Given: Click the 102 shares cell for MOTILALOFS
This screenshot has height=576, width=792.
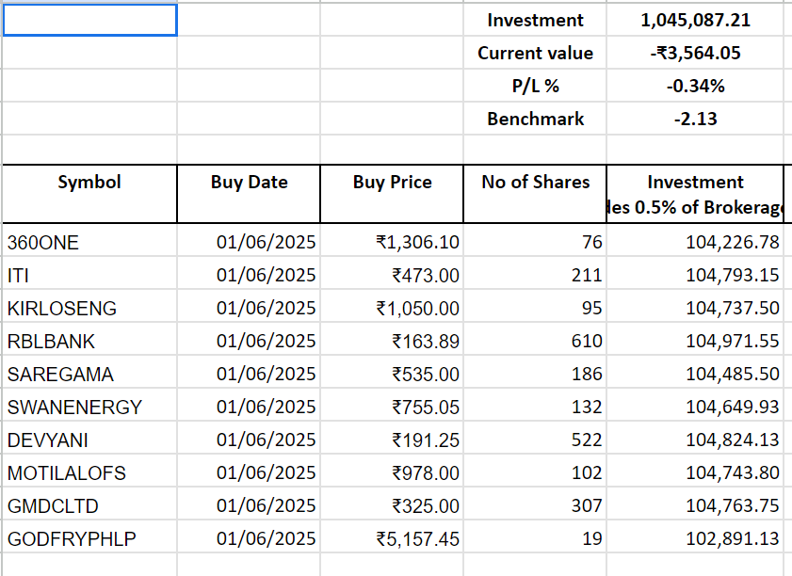Looking at the screenshot, I should coord(535,472).
